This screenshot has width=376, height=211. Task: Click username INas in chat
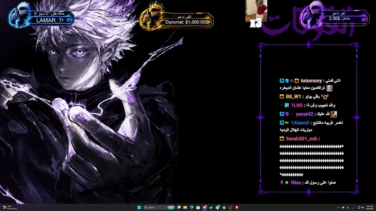tap(296, 183)
